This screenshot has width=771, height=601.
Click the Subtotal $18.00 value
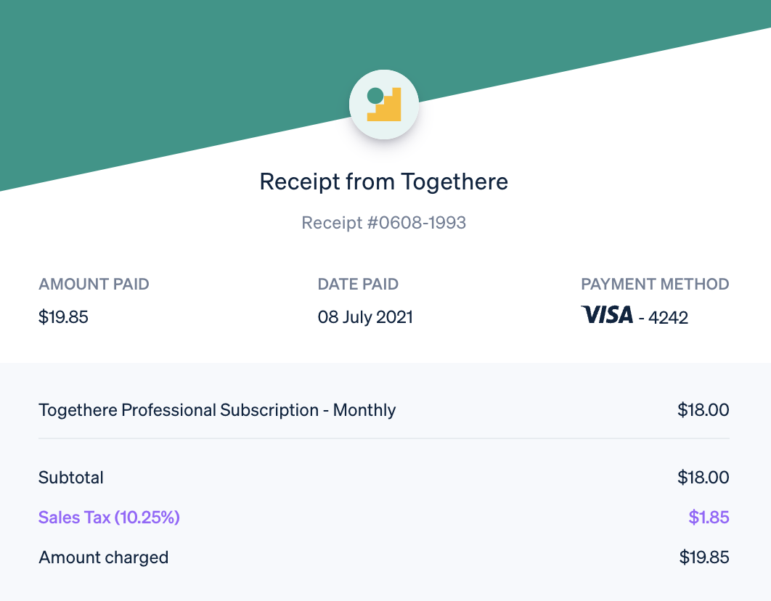coord(703,478)
